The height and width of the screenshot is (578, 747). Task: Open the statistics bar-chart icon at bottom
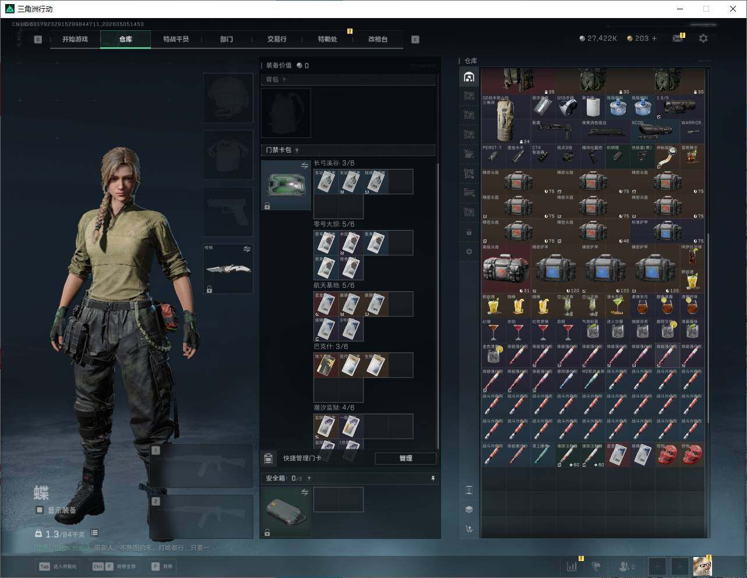[x=572, y=566]
